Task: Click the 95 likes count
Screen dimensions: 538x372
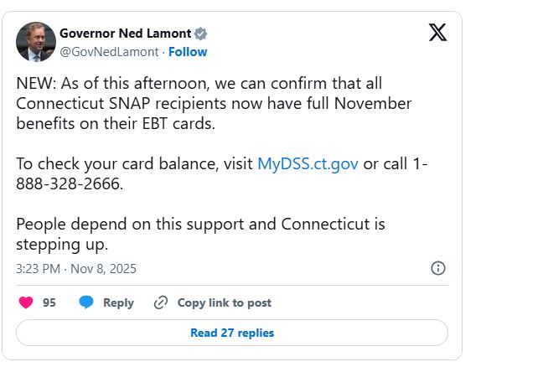Action: click(x=49, y=302)
